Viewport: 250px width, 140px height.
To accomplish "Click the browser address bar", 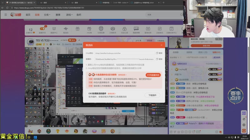I will point(96,7).
